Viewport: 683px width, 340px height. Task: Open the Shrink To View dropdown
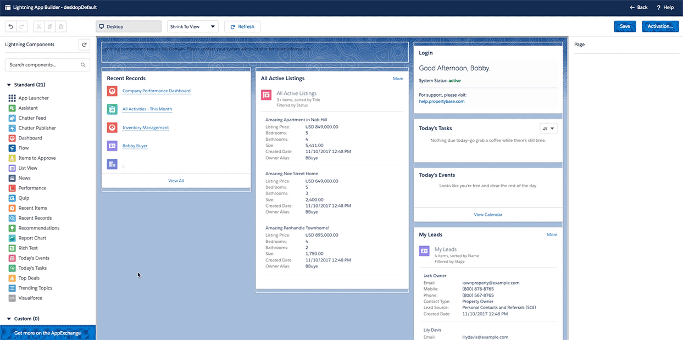tap(192, 26)
